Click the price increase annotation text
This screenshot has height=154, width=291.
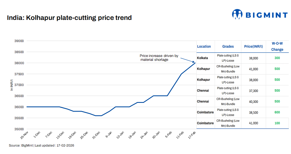pyautogui.click(x=159, y=58)
